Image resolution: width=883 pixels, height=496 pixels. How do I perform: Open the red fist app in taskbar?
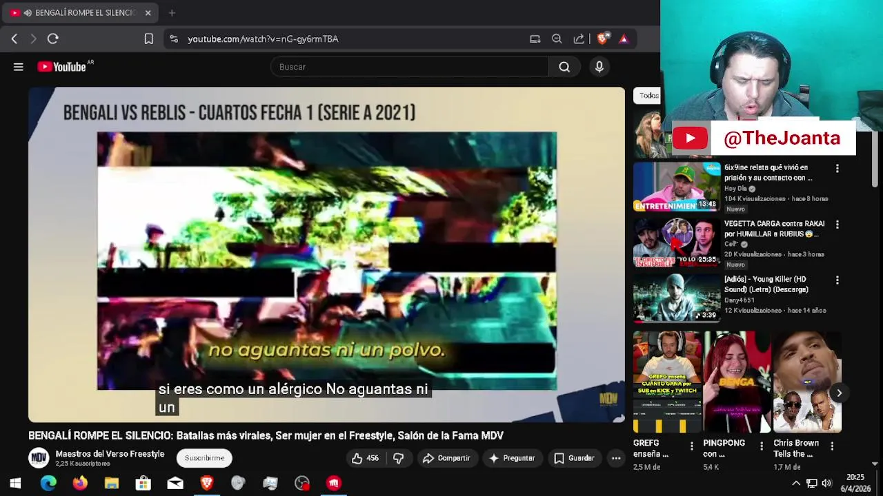pos(334,484)
